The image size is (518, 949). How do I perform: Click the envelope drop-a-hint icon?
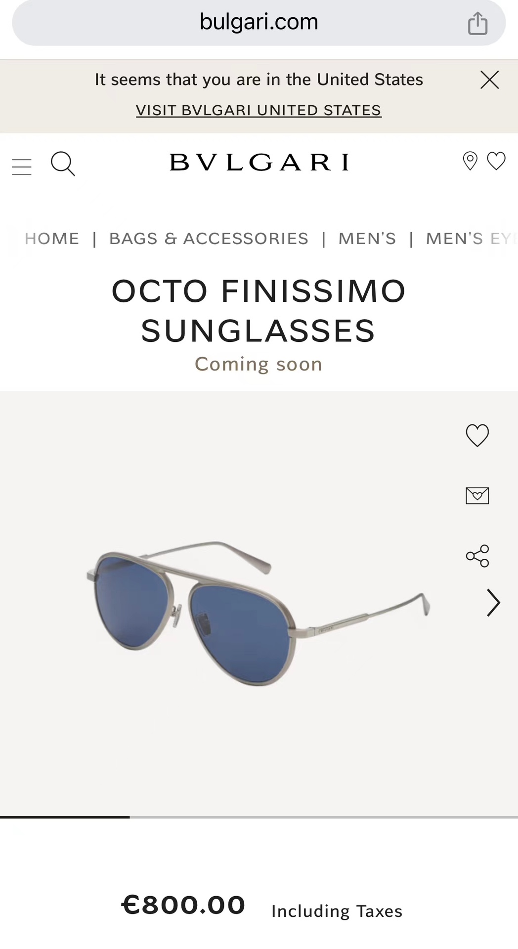(x=477, y=495)
